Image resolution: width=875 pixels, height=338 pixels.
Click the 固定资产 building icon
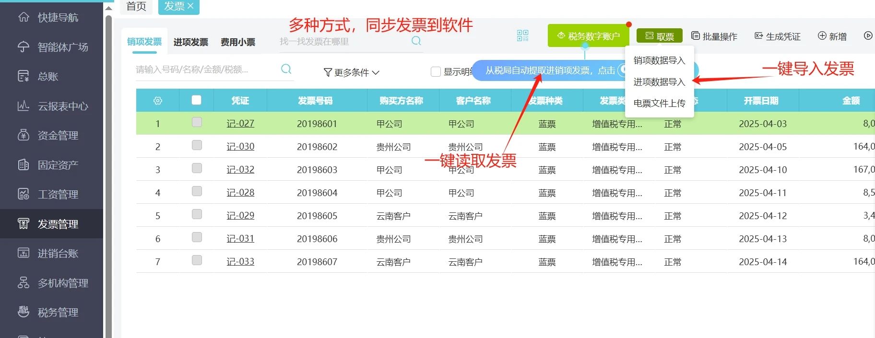tap(24, 165)
